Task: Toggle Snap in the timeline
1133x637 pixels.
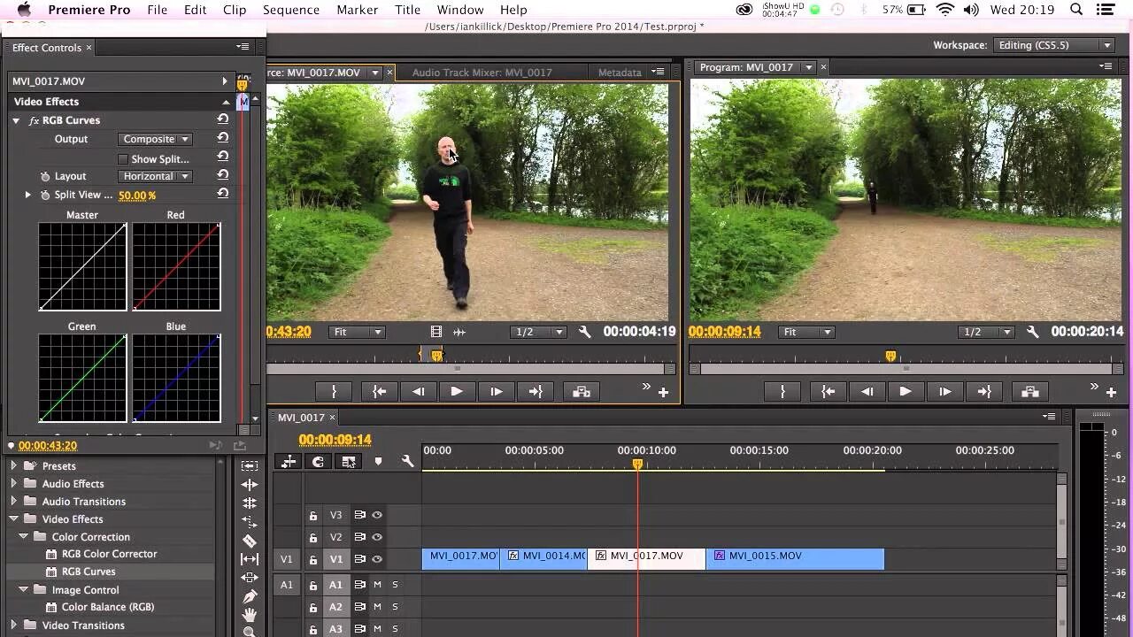Action: [319, 461]
